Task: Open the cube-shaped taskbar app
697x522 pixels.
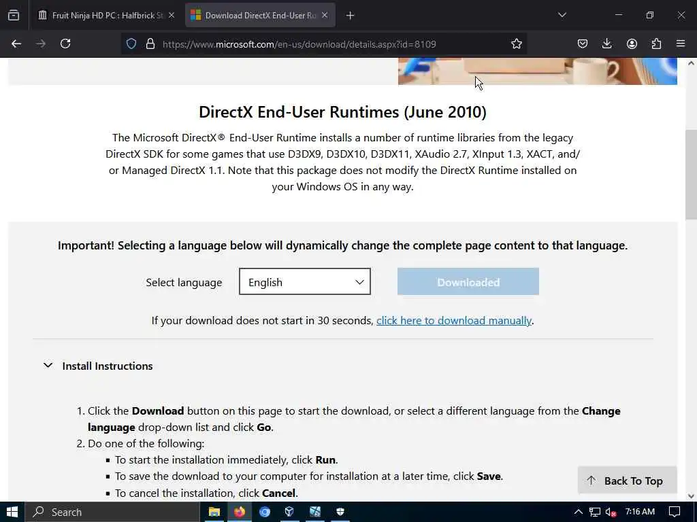Action: pos(289,512)
